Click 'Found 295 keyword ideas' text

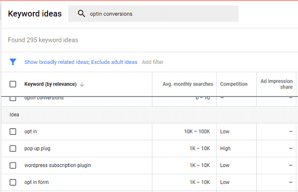(43, 40)
